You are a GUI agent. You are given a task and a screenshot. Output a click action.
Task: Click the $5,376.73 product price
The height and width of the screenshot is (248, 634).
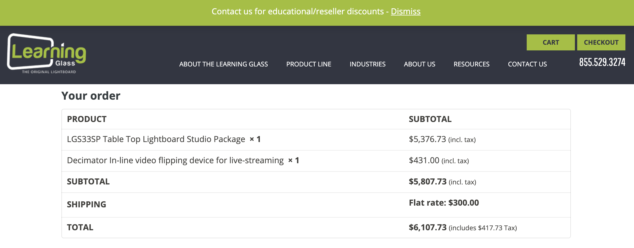(x=427, y=139)
